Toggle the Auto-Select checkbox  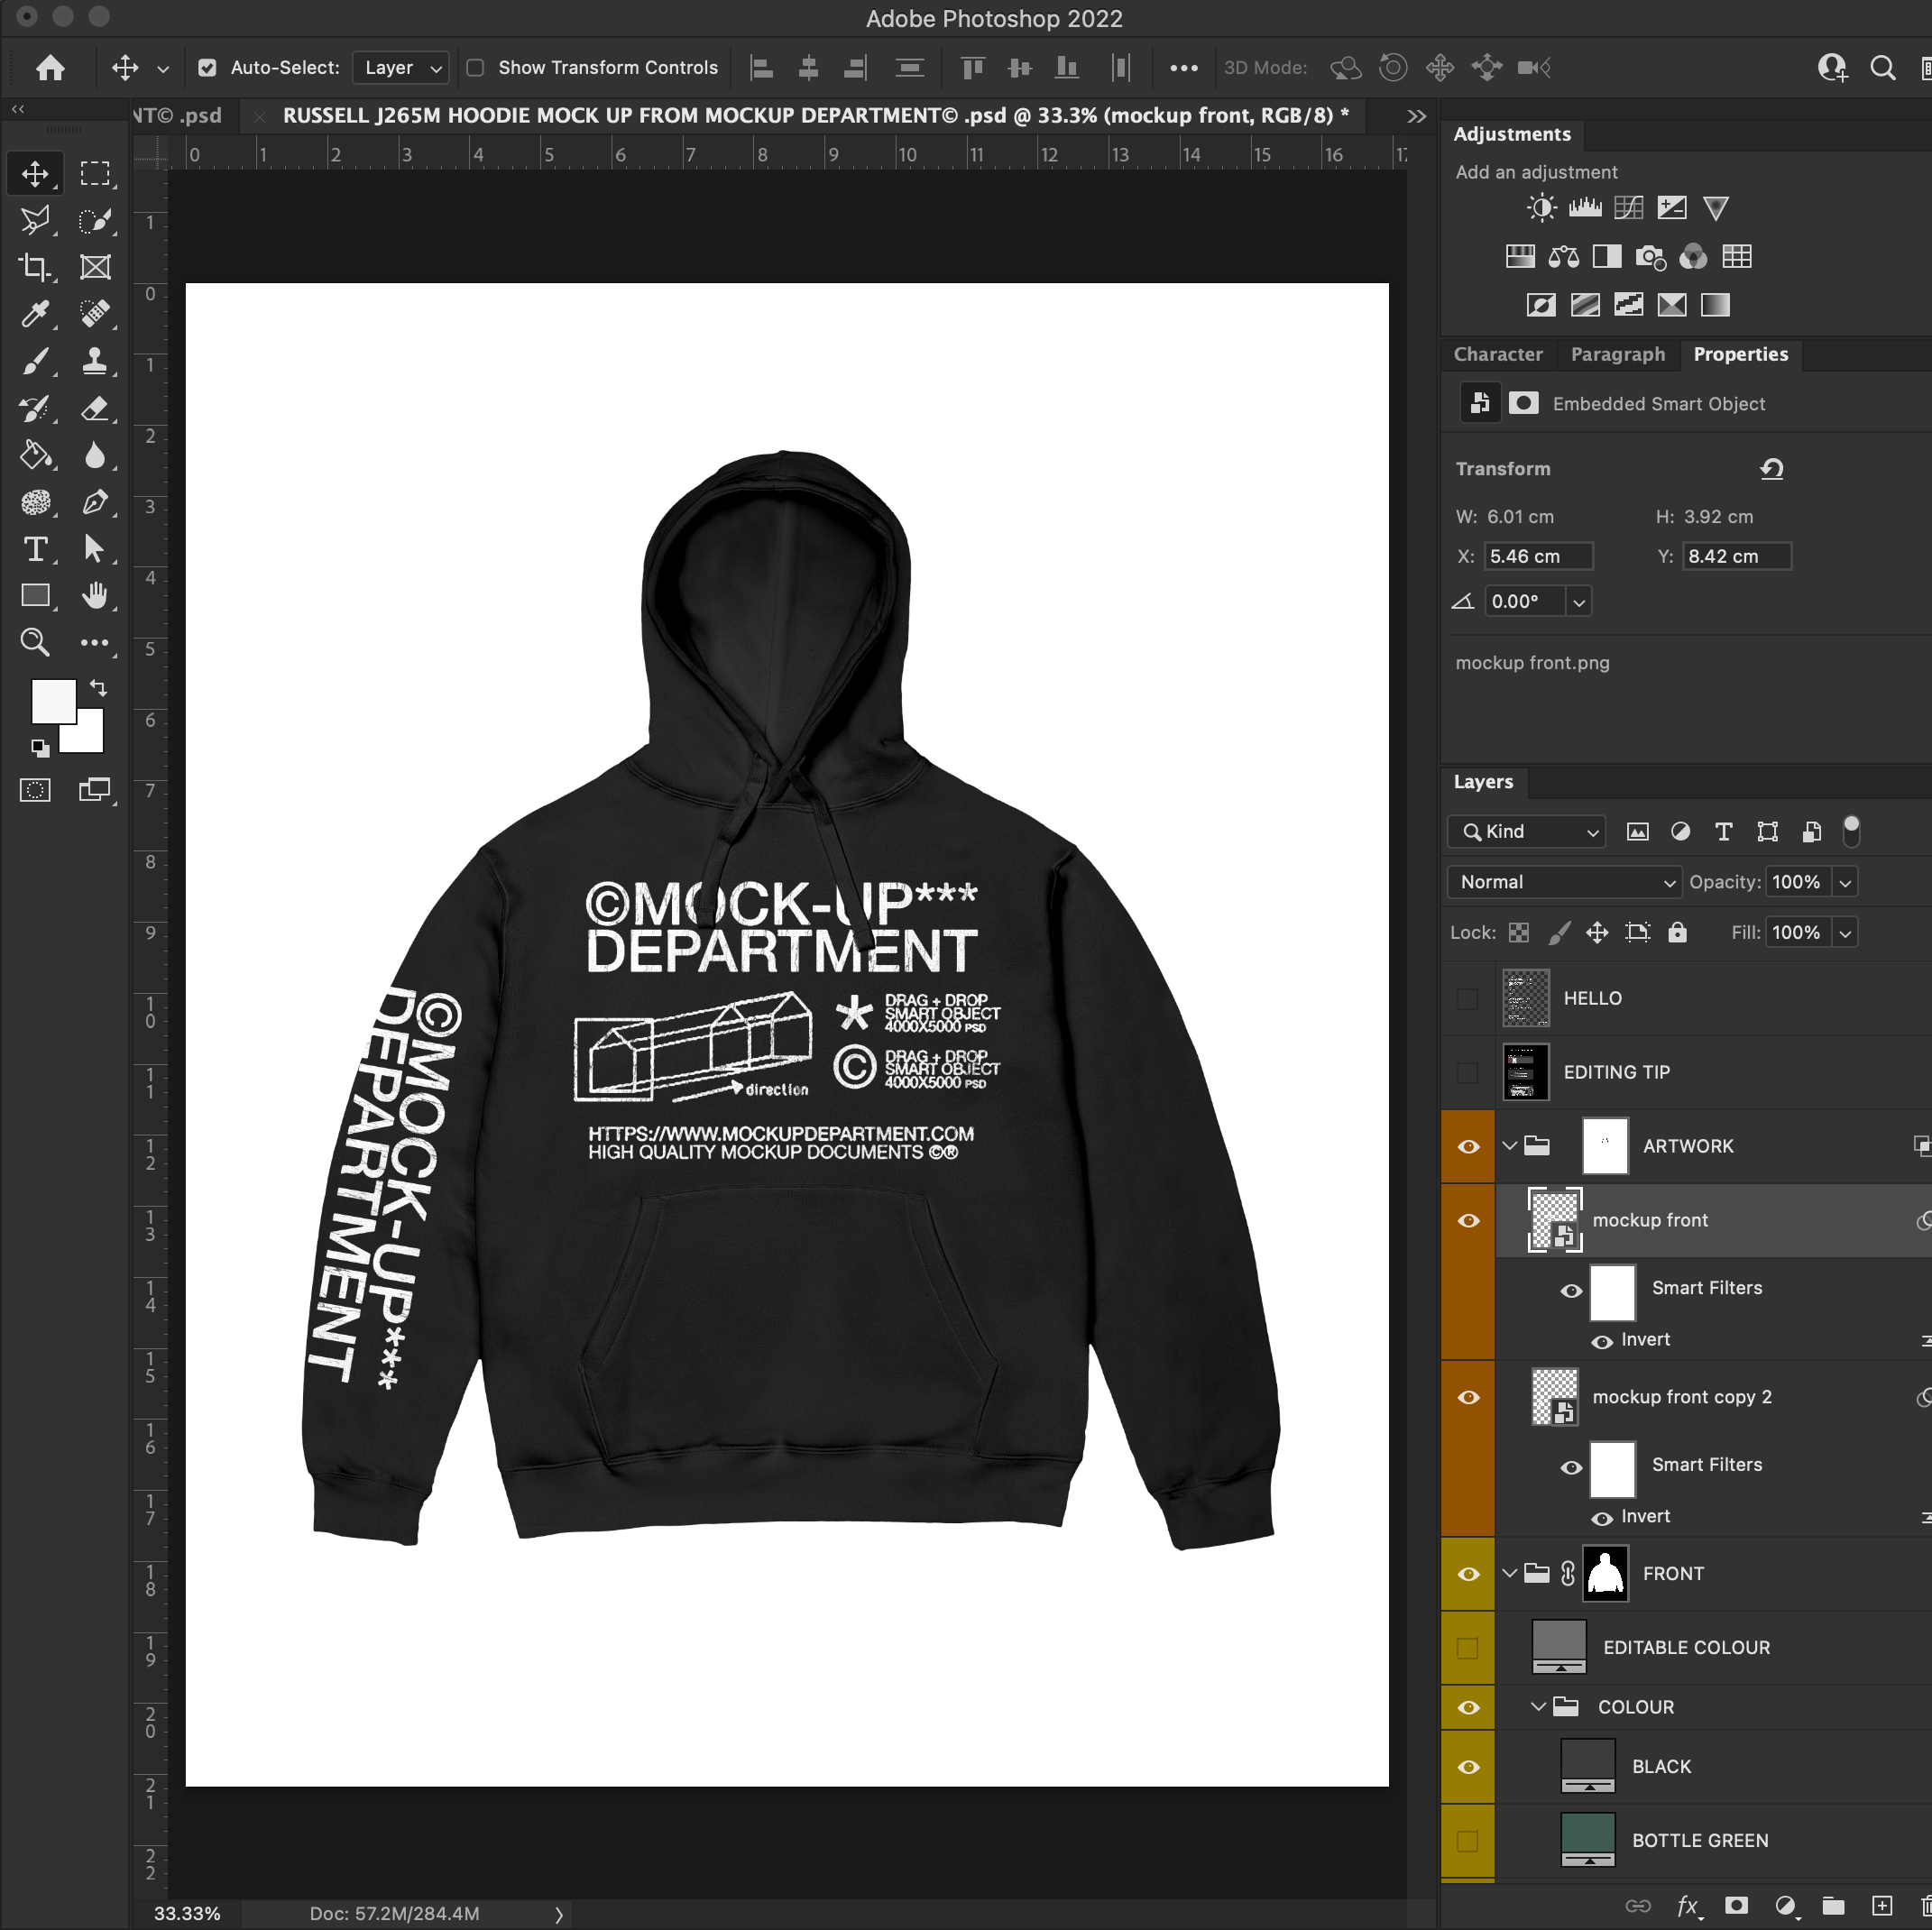click(x=207, y=68)
